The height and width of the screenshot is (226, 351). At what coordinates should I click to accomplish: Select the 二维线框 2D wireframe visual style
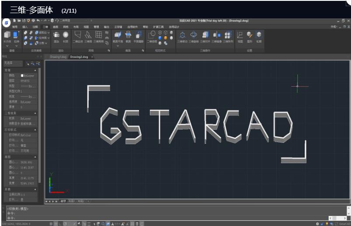click(152, 37)
